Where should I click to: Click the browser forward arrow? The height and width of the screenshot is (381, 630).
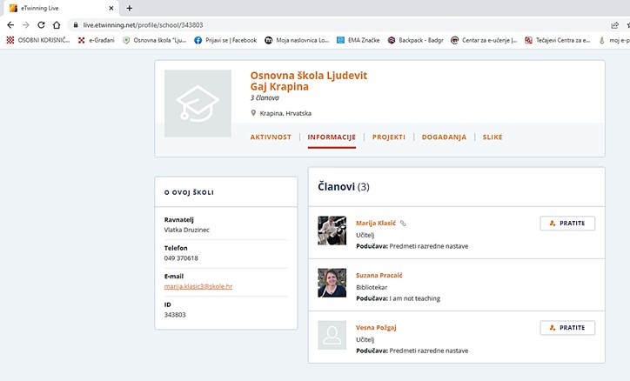click(26, 25)
